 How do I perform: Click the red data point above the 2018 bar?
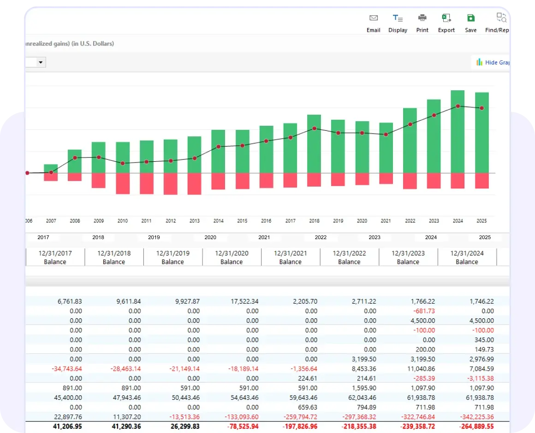coord(314,129)
